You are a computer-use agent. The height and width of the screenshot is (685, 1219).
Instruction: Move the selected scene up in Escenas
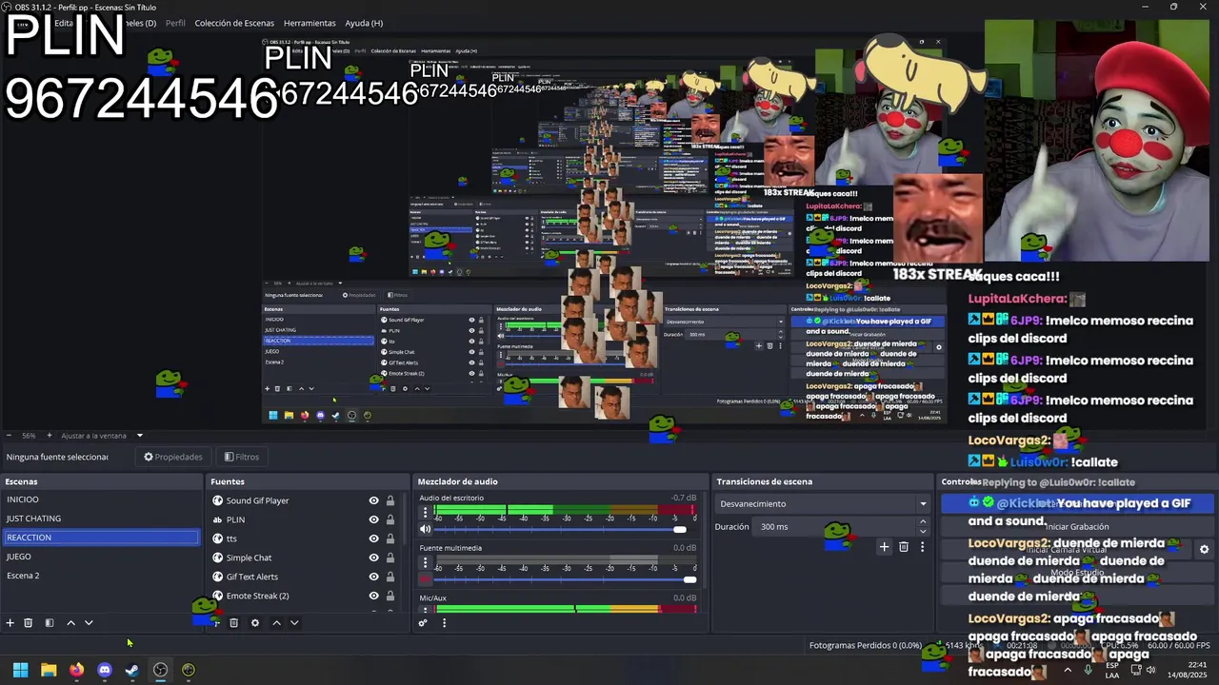click(70, 623)
